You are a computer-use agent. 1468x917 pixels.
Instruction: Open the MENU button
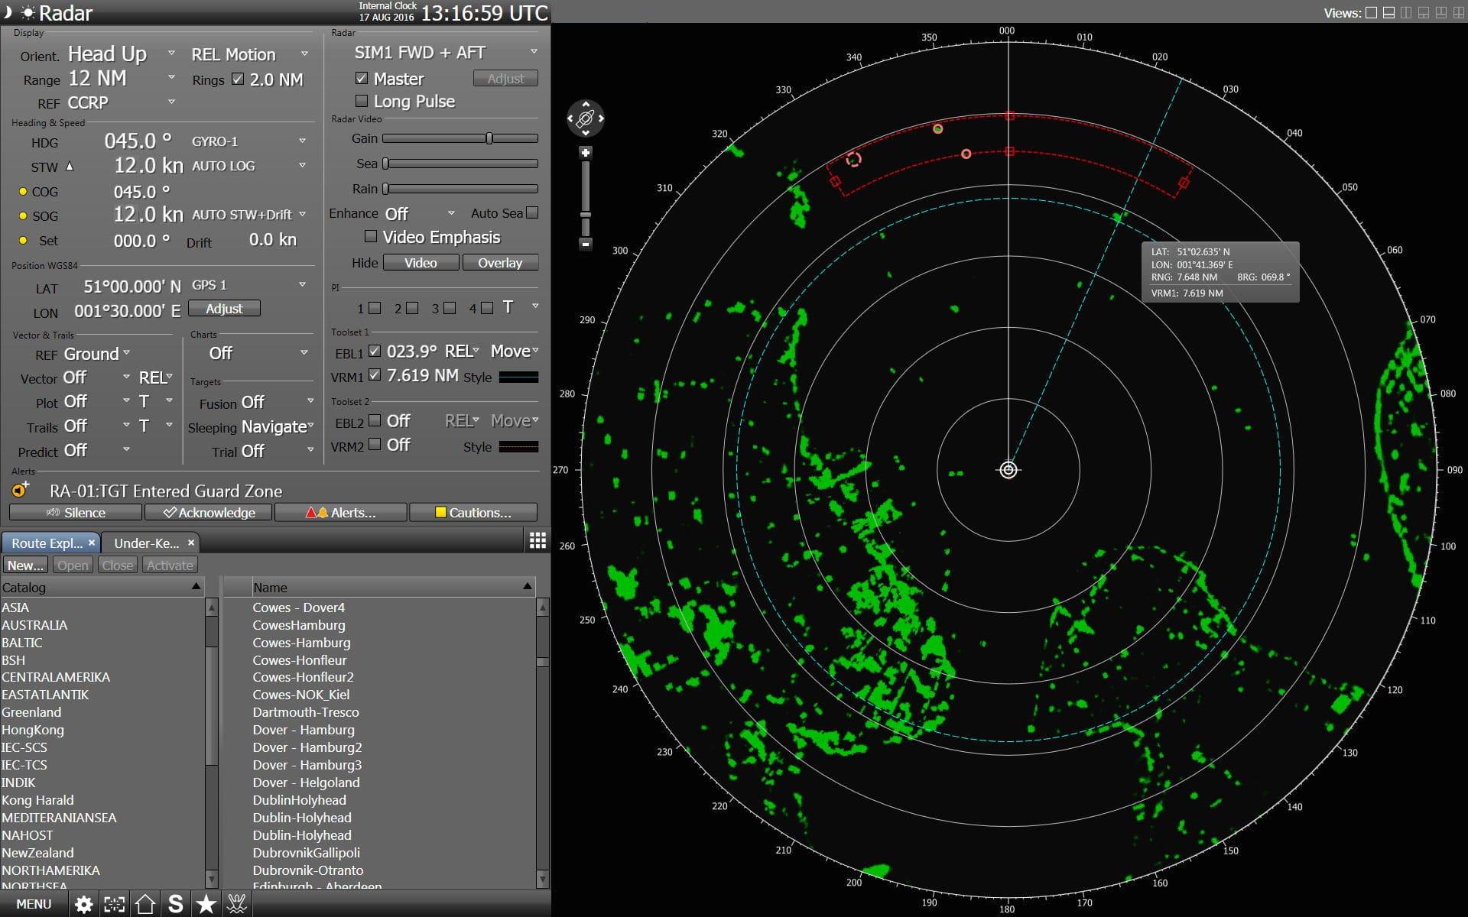(34, 905)
